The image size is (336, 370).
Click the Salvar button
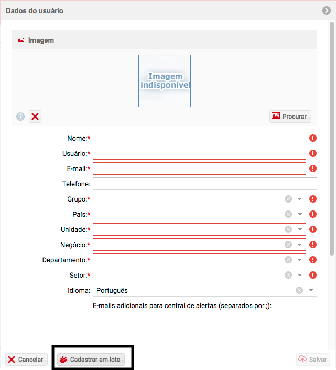[313, 359]
